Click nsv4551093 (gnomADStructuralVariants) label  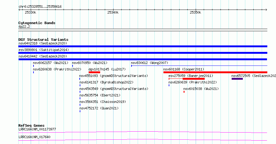[114, 76]
